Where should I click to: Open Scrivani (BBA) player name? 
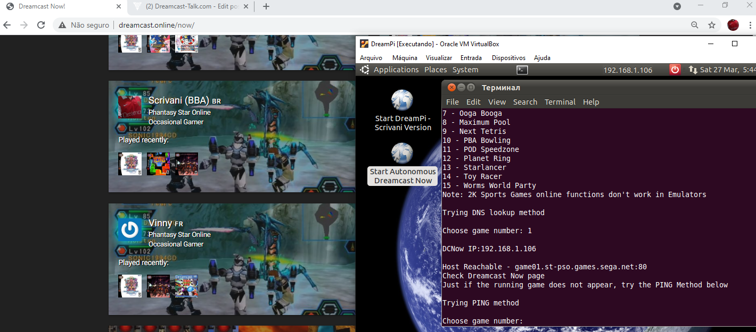pos(180,101)
